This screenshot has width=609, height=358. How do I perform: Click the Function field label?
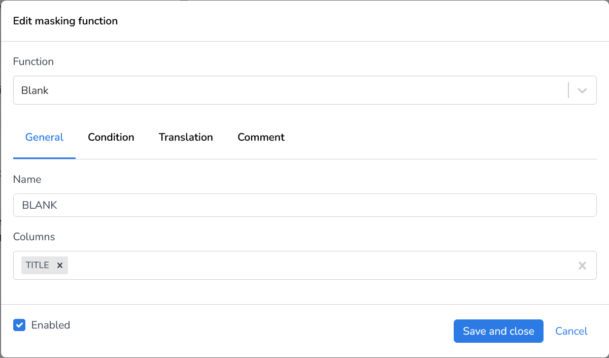tap(33, 61)
